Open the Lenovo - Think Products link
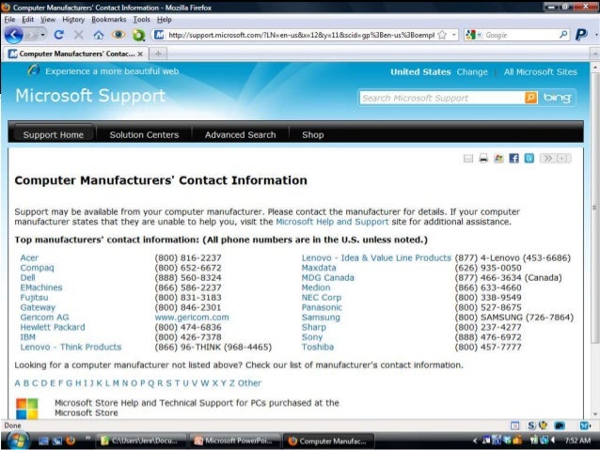The width and height of the screenshot is (600, 450). 71,348
